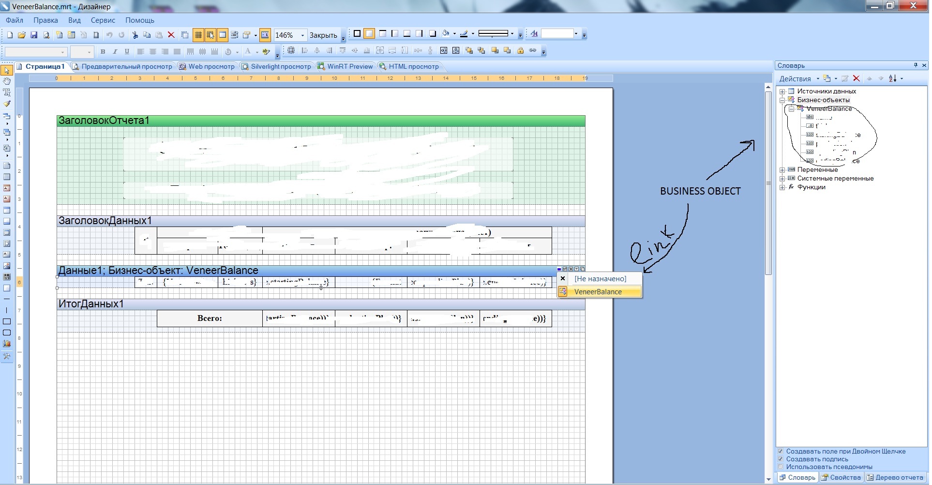The height and width of the screenshot is (485, 932).
Task: Switch to 'Дерево отчета' panel tab
Action: 895,478
